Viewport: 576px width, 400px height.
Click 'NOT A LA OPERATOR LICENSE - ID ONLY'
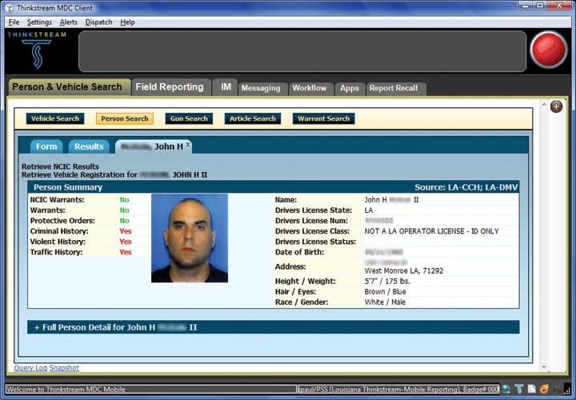432,231
